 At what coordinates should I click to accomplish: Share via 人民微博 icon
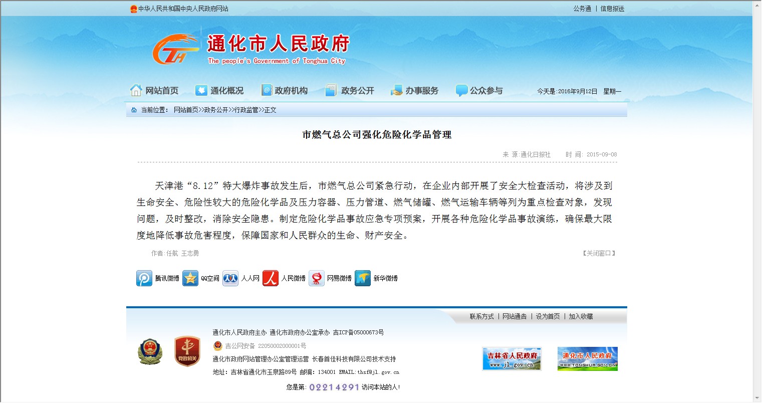coord(271,278)
